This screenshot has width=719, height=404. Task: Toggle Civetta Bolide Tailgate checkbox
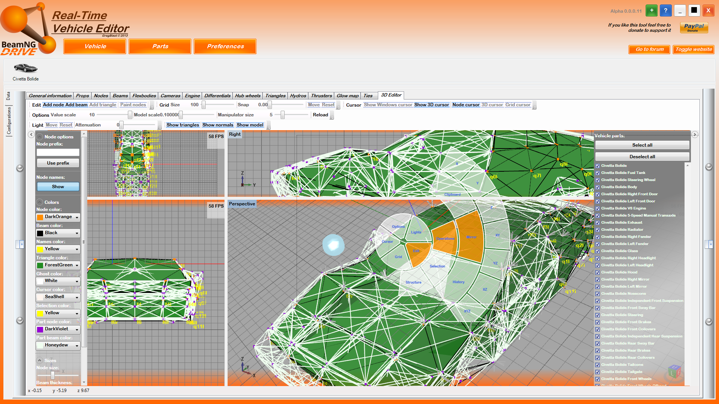click(598, 372)
